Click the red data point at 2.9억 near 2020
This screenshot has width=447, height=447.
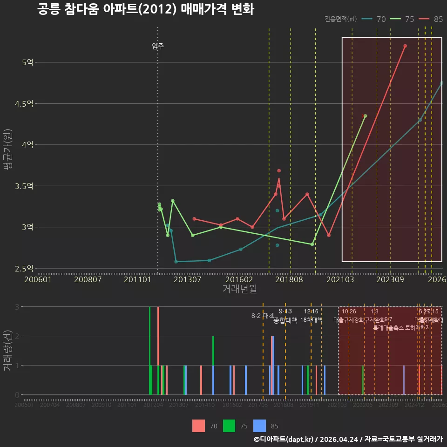pyautogui.click(x=329, y=235)
